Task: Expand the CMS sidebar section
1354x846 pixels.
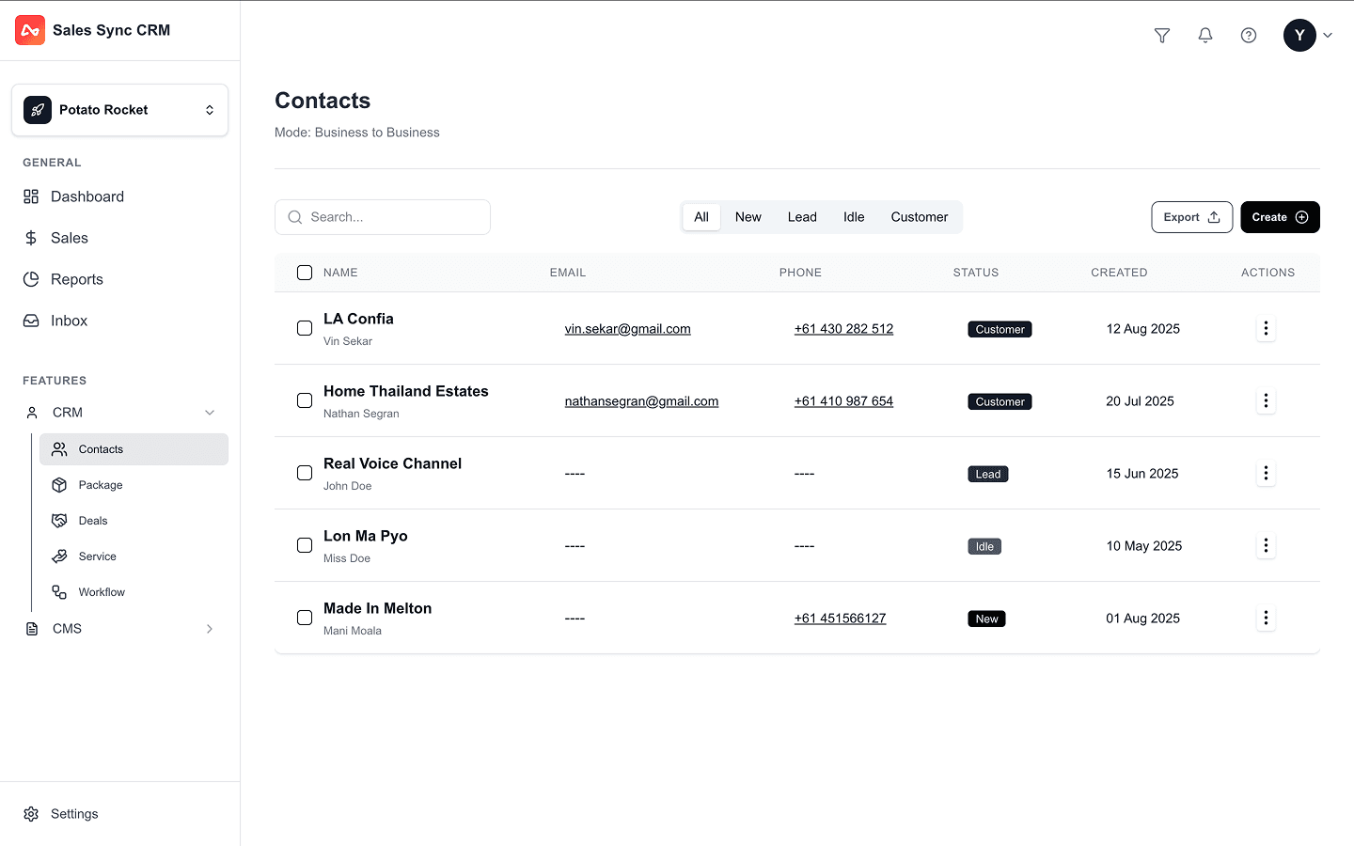Action: click(x=210, y=629)
